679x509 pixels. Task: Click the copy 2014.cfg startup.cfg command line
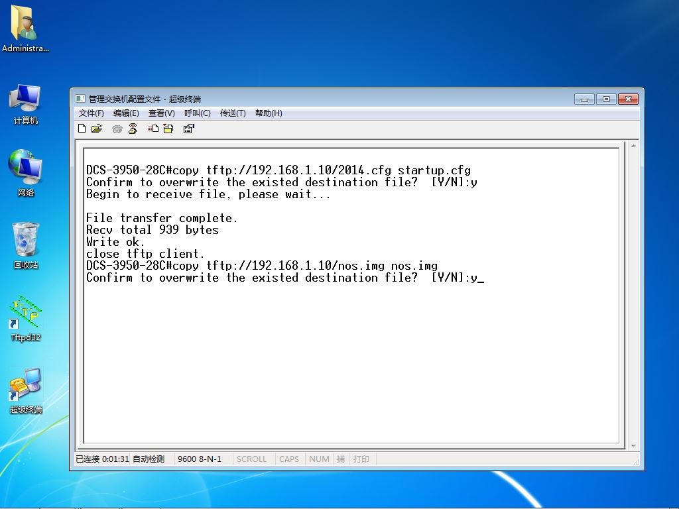[x=278, y=170]
